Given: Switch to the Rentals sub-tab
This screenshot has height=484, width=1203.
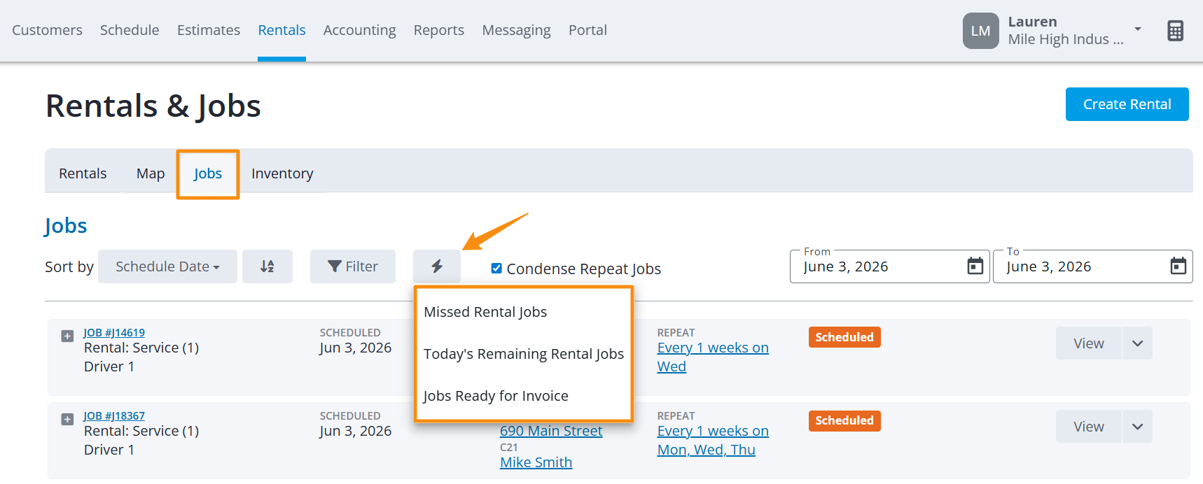Looking at the screenshot, I should (x=83, y=173).
